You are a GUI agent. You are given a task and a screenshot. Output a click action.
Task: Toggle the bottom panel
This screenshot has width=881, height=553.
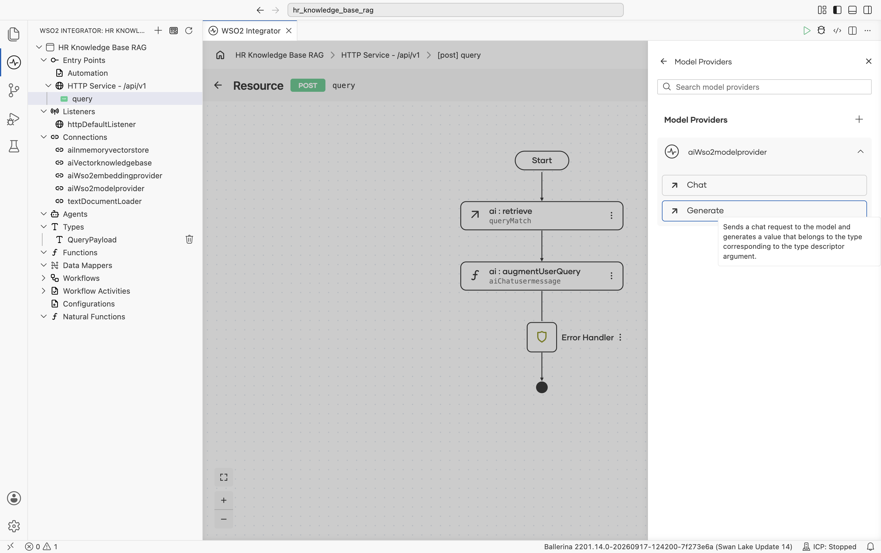click(852, 10)
